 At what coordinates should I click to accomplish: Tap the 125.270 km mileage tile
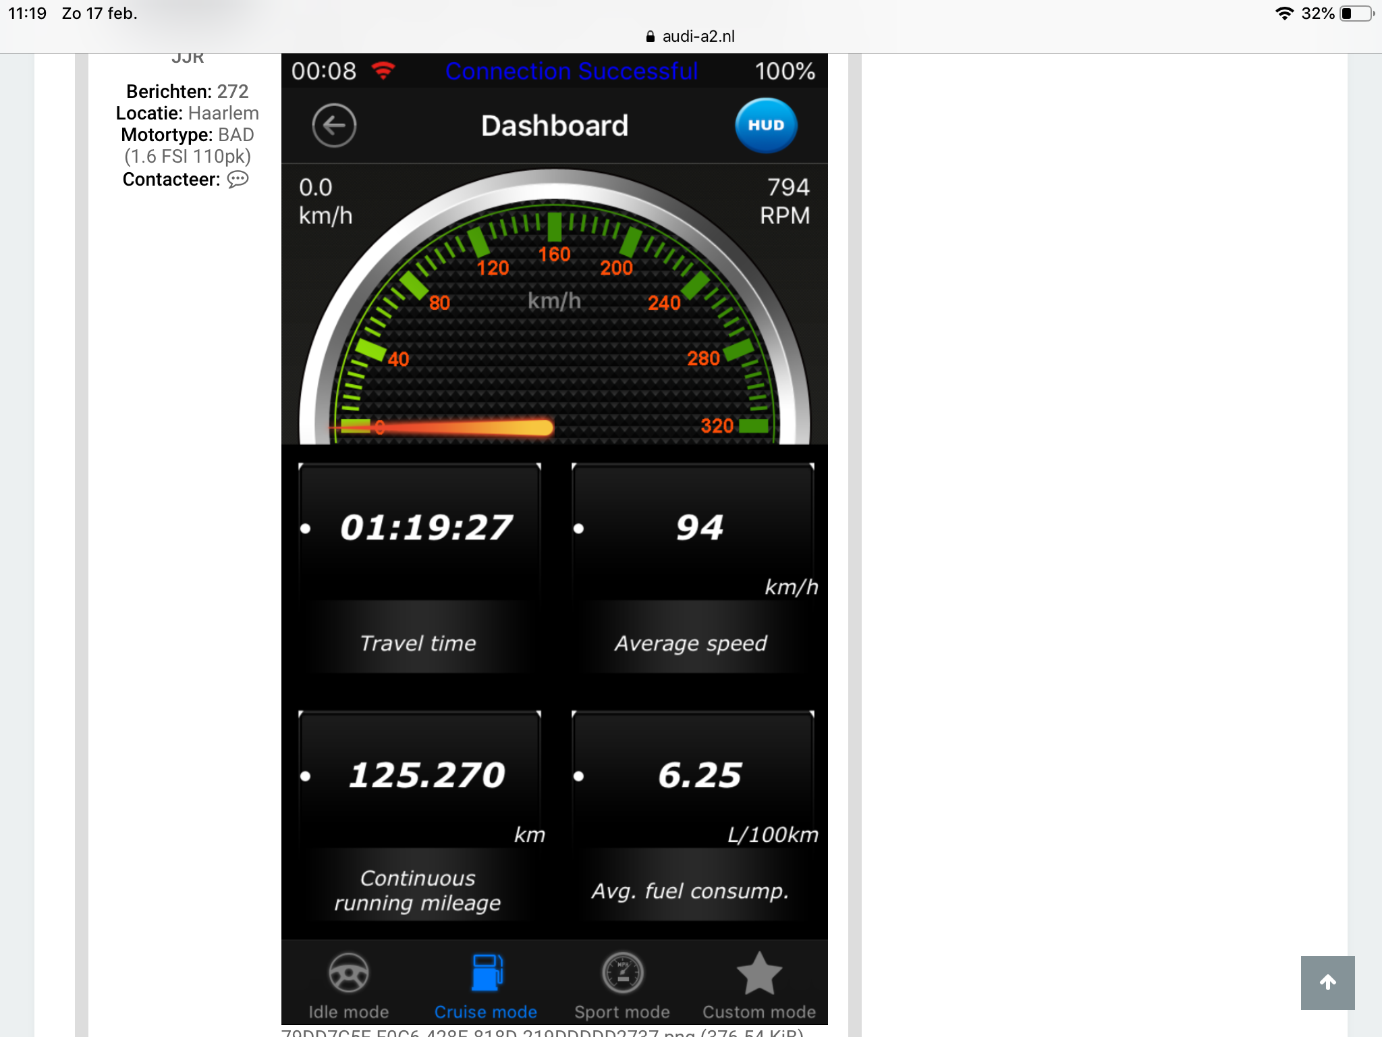tap(419, 816)
